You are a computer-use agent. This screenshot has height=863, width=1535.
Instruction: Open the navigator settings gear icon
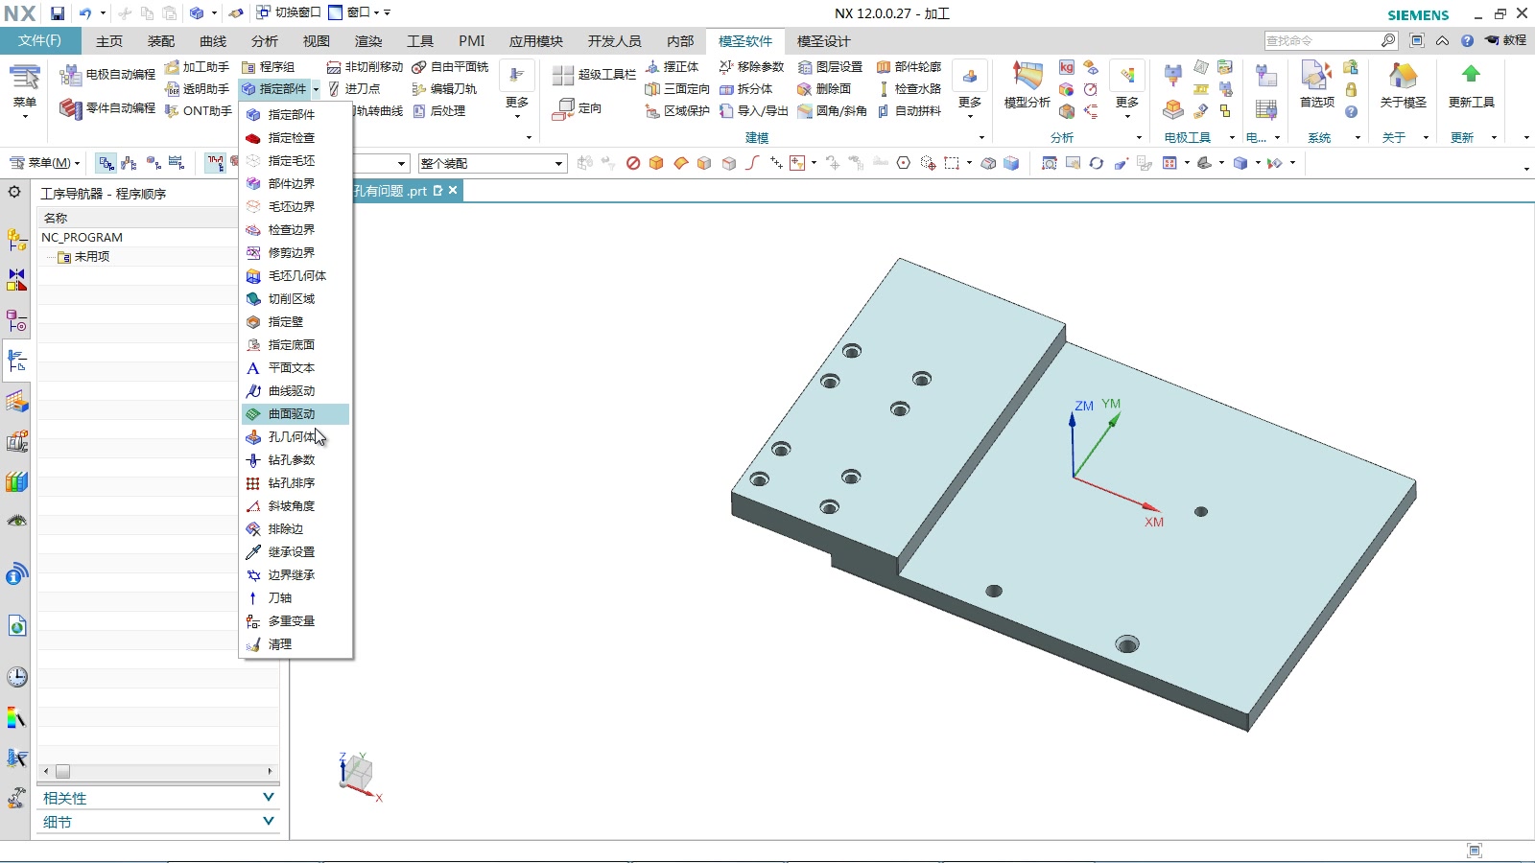(x=14, y=192)
